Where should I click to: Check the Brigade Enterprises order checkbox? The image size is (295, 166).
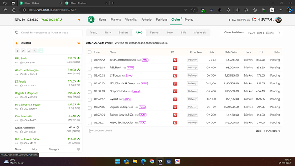tap(90, 108)
